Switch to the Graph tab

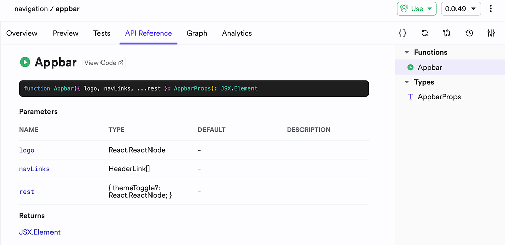coord(197,33)
